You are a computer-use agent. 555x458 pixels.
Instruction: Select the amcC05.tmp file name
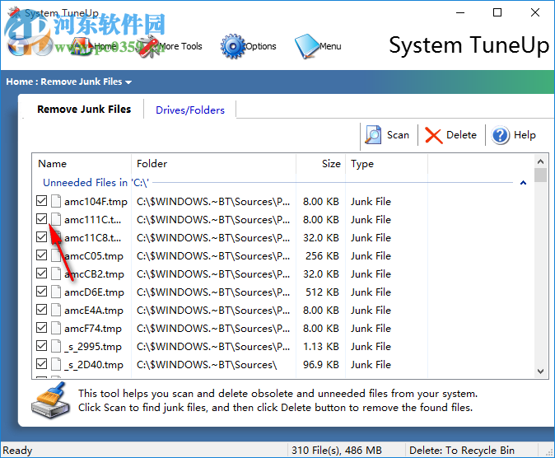coord(94,255)
